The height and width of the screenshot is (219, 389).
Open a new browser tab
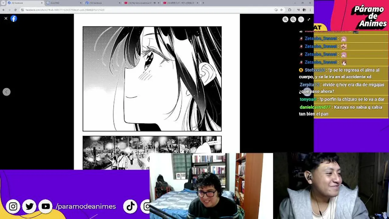pos(203,3)
